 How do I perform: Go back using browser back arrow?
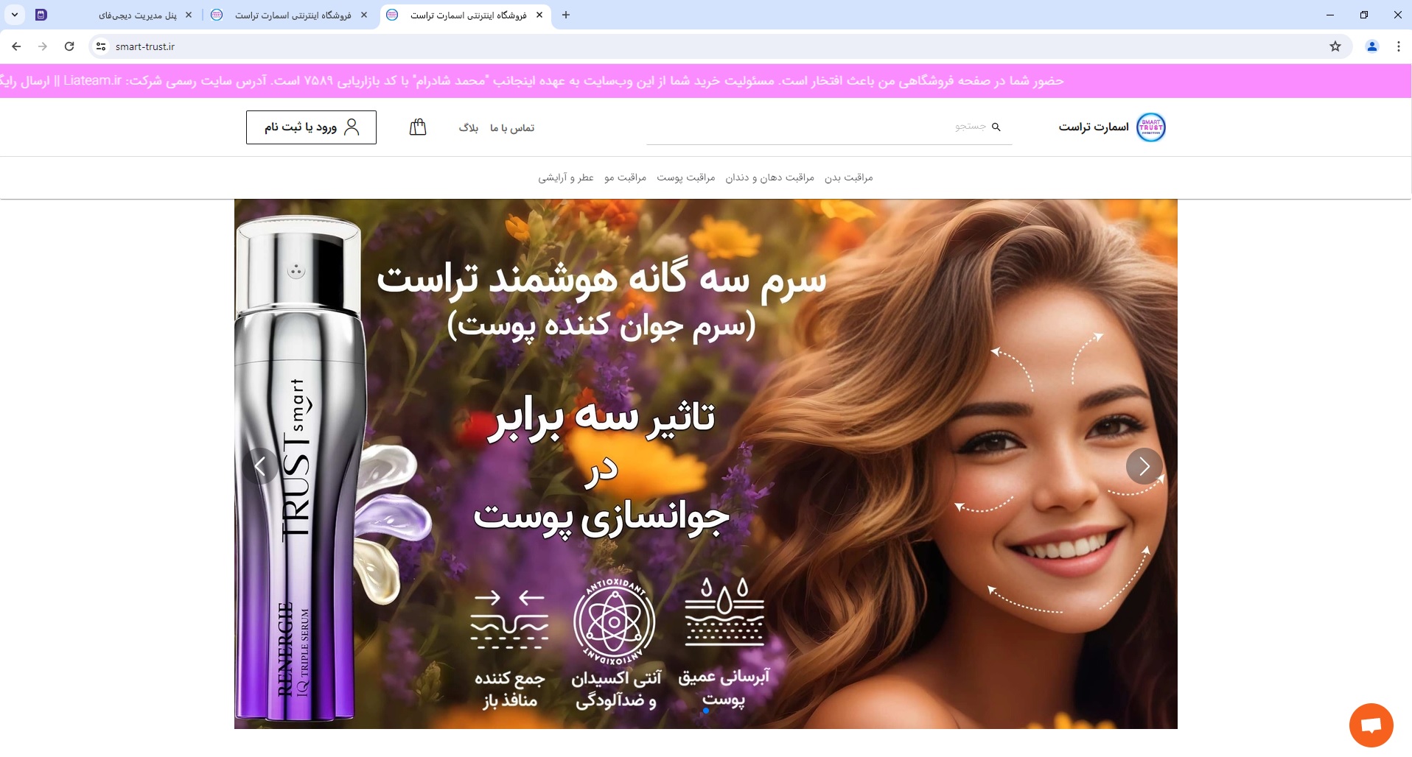(16, 46)
